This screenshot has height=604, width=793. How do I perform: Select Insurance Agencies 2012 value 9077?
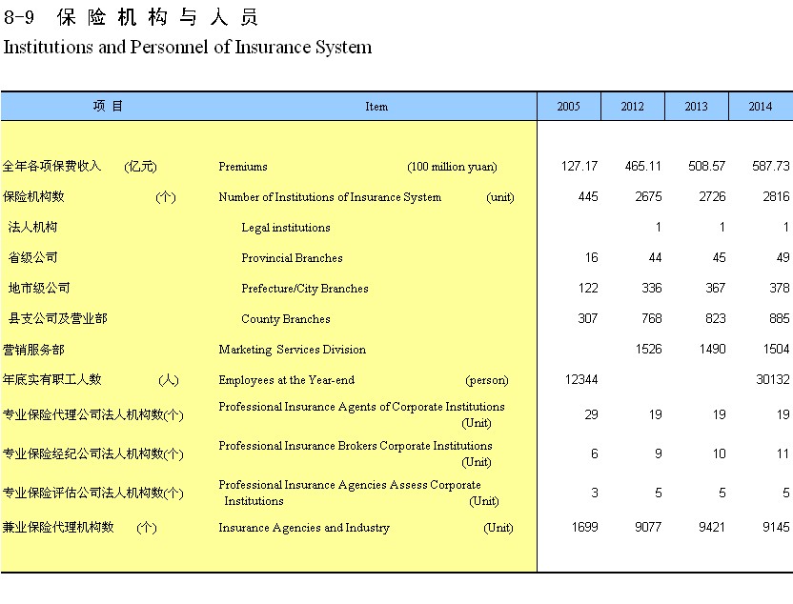pos(648,528)
